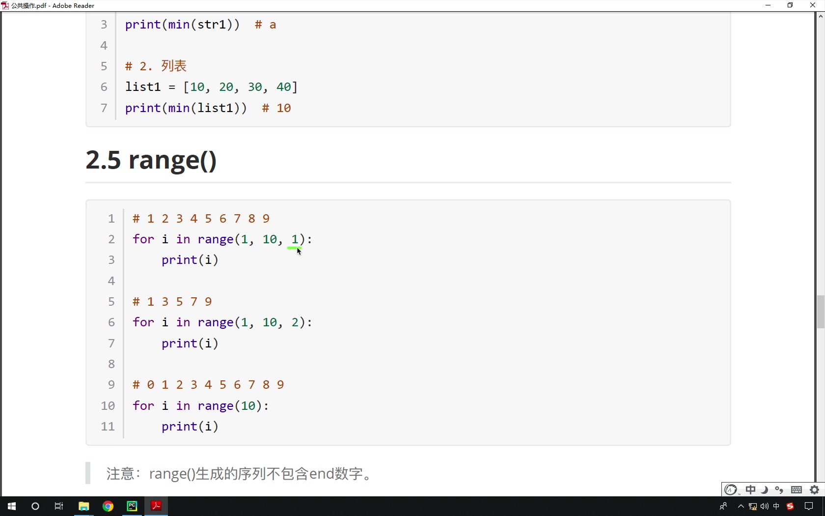
Task: Restore down the Adobe Reader window
Action: click(790, 5)
